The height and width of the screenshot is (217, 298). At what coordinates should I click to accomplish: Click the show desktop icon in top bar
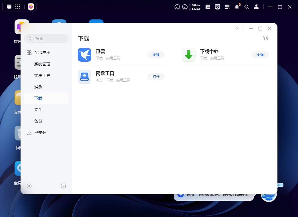tap(9, 7)
